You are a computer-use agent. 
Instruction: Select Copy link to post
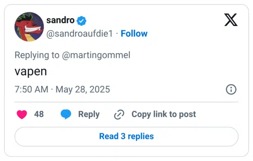point(164,114)
